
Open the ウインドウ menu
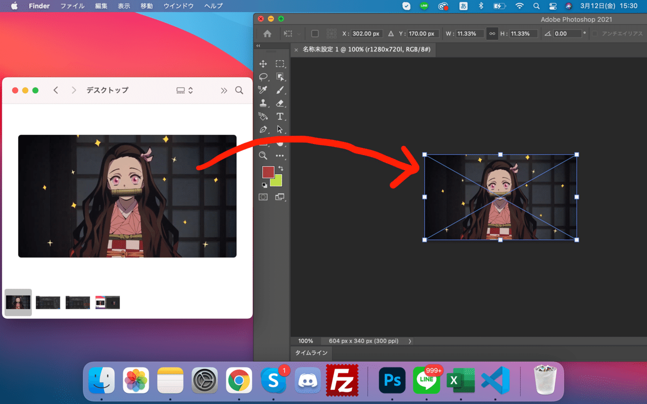[178, 6]
